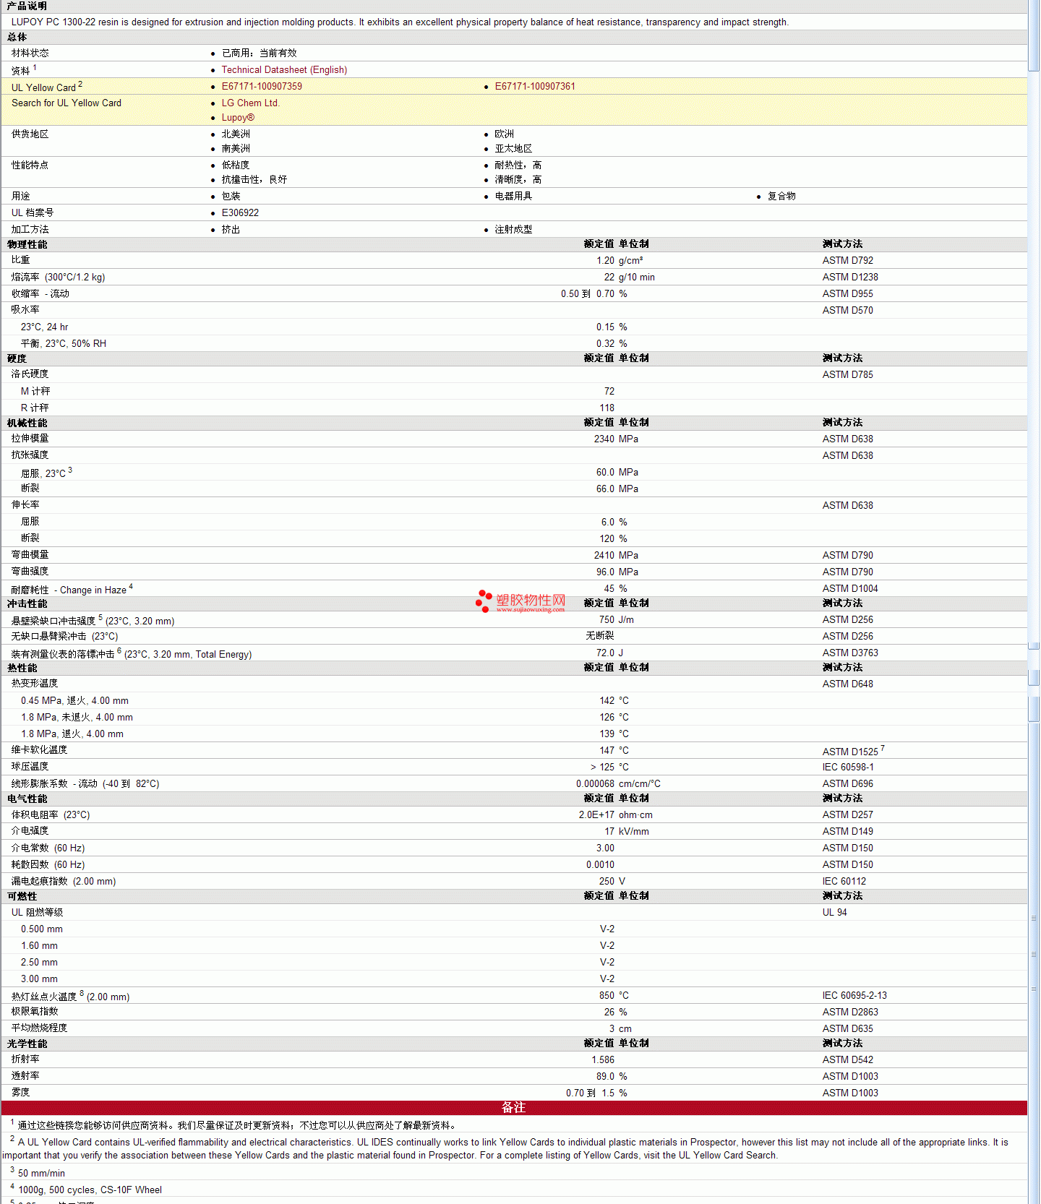Click test method ASTM D635
This screenshot has width=1041, height=1204.
point(847,1029)
